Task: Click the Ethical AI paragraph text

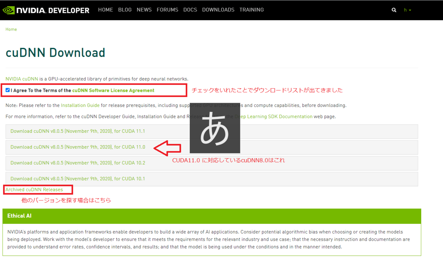Action: 209,239
